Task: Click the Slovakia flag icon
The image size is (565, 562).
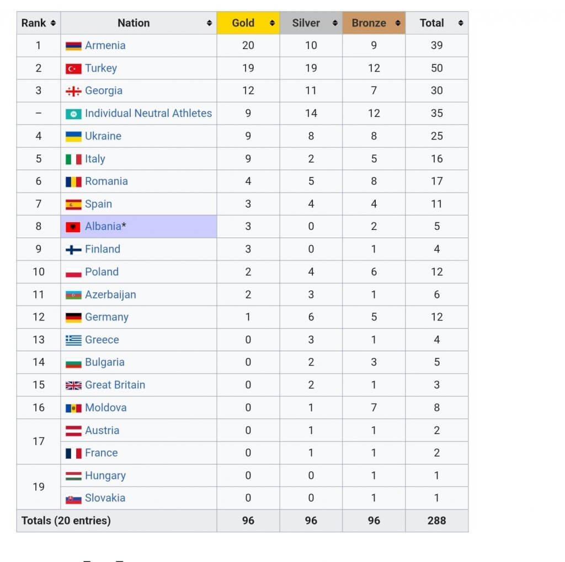Action: 73,499
